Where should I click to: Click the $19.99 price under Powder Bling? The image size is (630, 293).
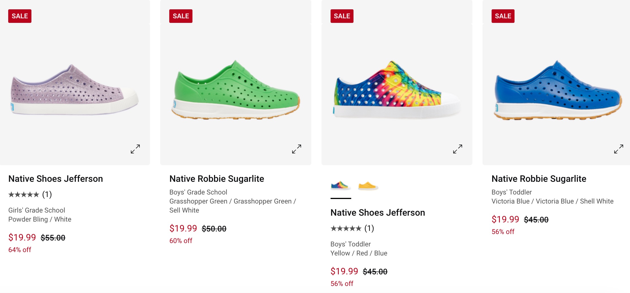[x=22, y=237]
